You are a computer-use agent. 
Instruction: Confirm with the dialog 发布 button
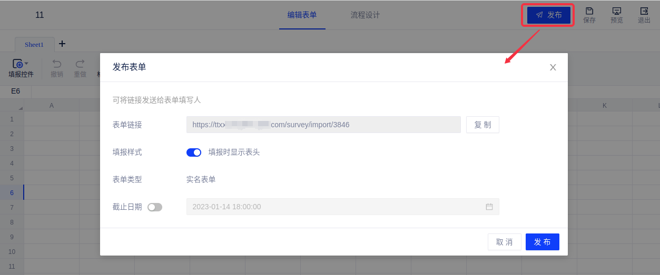542,242
